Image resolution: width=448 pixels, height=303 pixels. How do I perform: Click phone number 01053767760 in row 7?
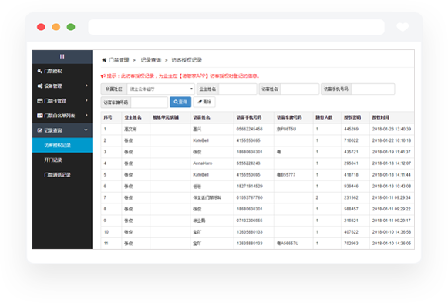(249, 197)
